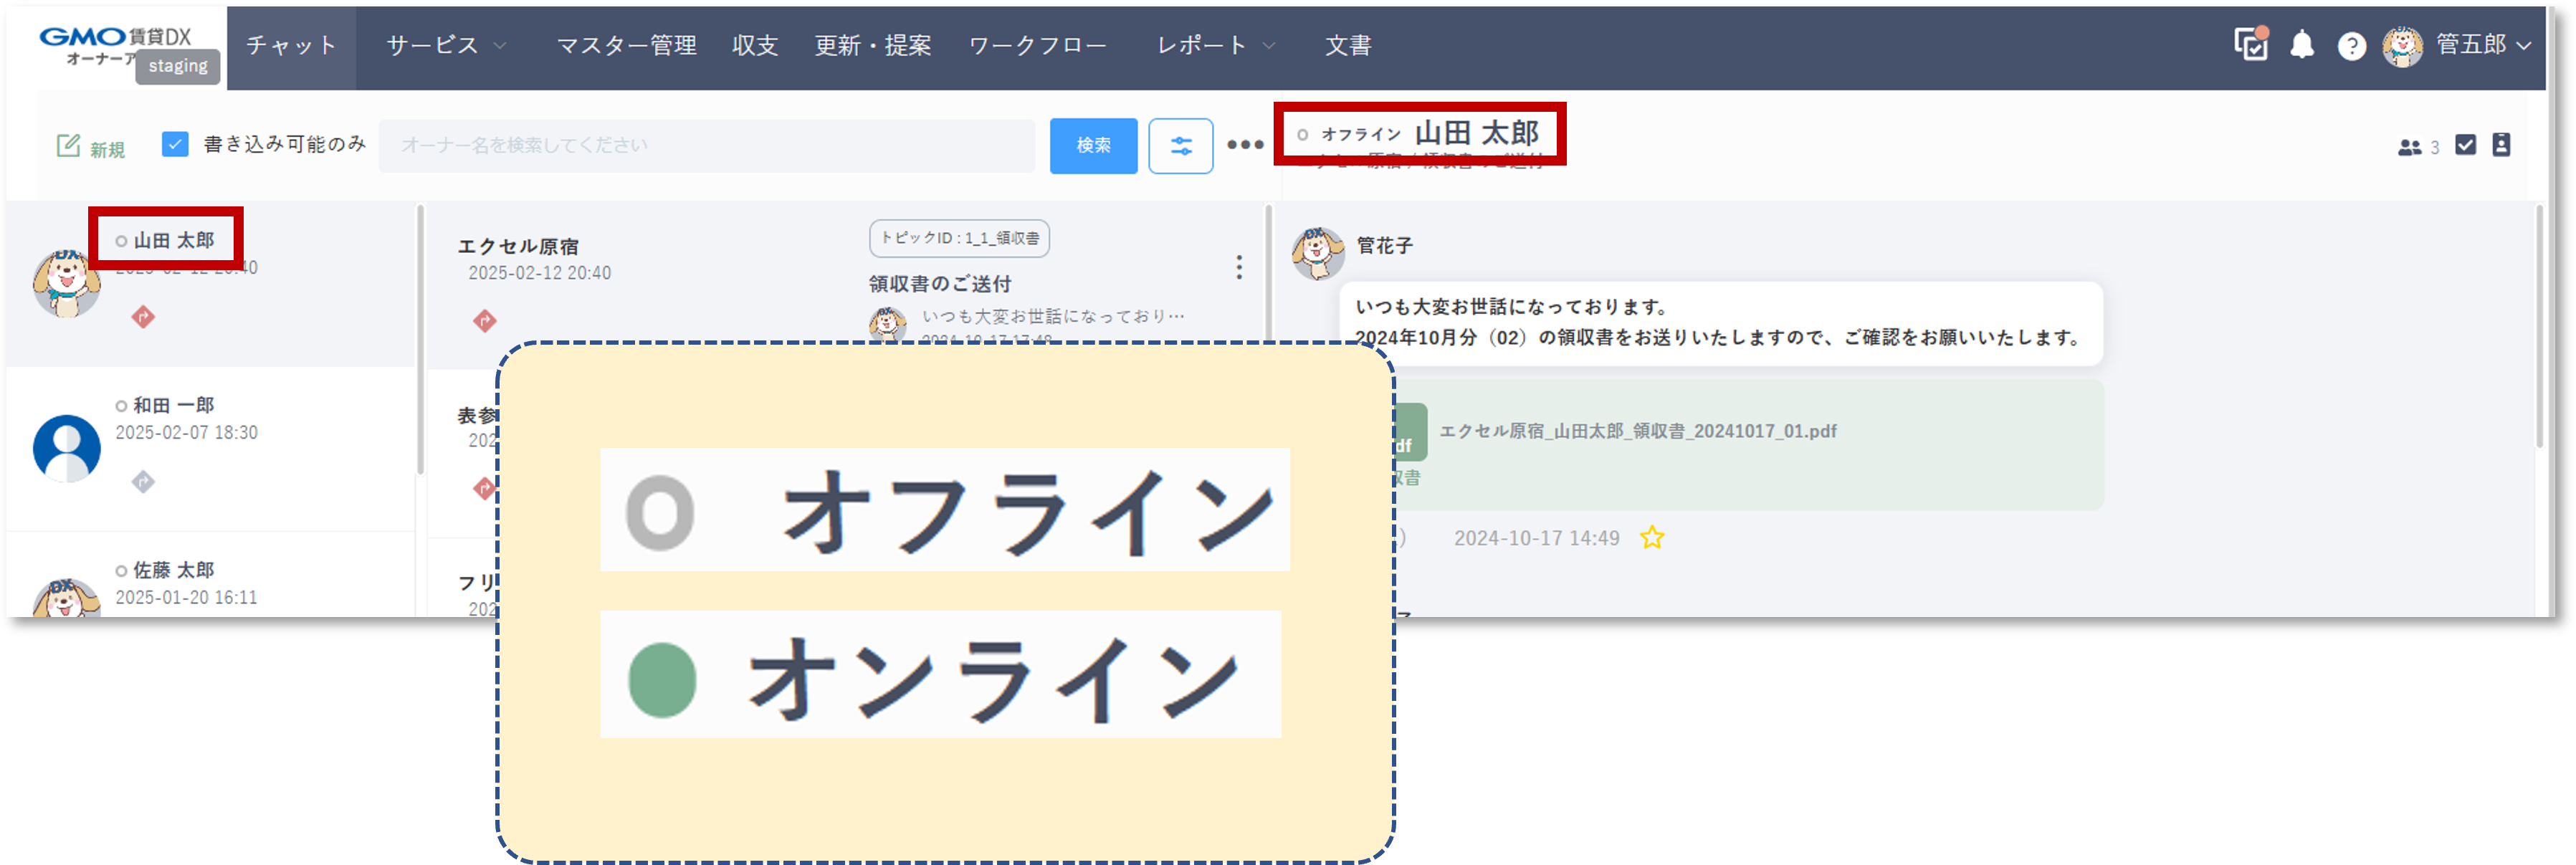Expand the サービス dropdown menu
Screen dimensions: 2576x865
pos(445,45)
